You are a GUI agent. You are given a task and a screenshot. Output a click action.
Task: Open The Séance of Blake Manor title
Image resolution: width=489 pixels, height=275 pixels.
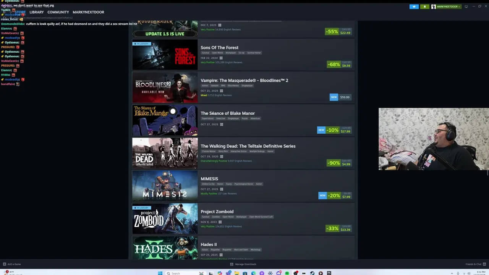(227, 113)
